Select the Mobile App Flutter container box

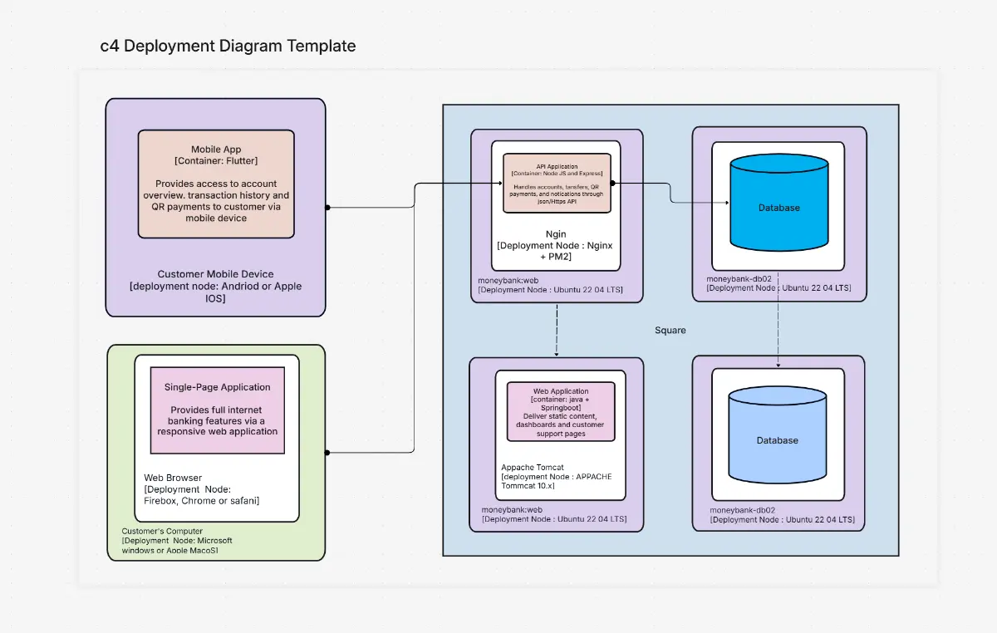click(216, 184)
